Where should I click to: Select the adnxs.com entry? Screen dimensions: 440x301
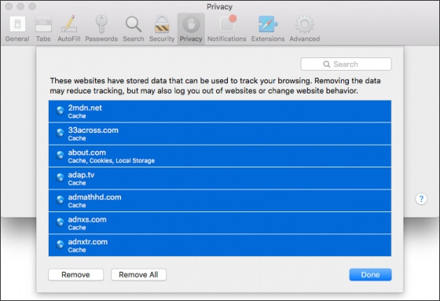(x=220, y=223)
